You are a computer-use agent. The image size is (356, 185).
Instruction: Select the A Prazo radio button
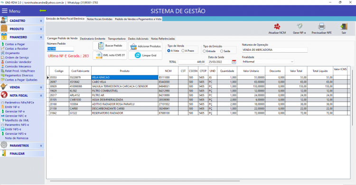click(x=183, y=51)
